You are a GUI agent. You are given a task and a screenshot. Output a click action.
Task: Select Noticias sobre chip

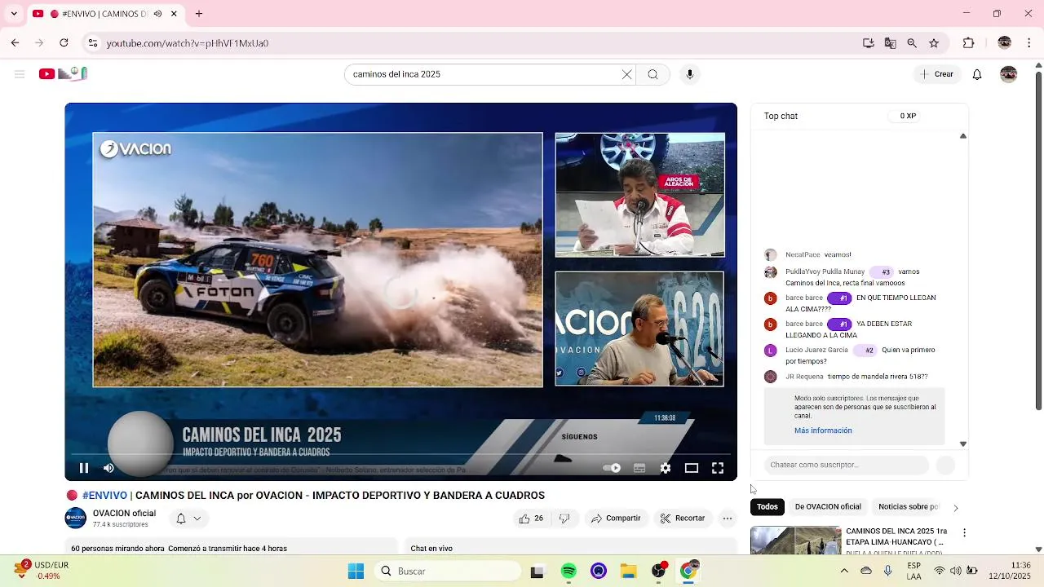click(x=908, y=507)
